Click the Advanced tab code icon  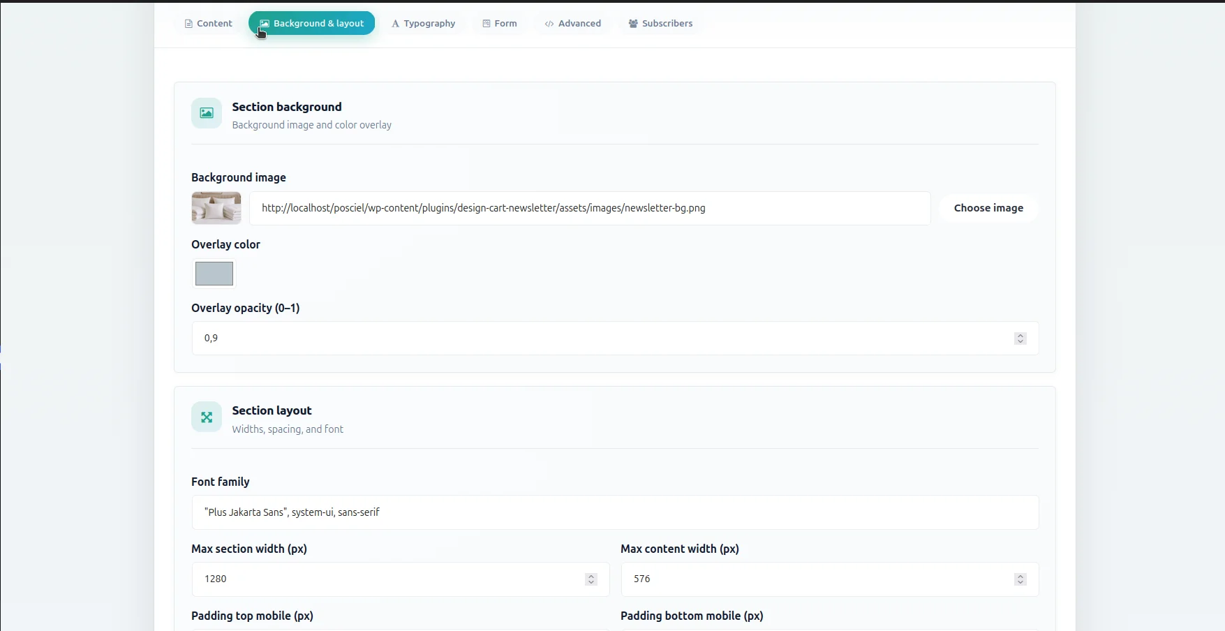[x=549, y=24]
